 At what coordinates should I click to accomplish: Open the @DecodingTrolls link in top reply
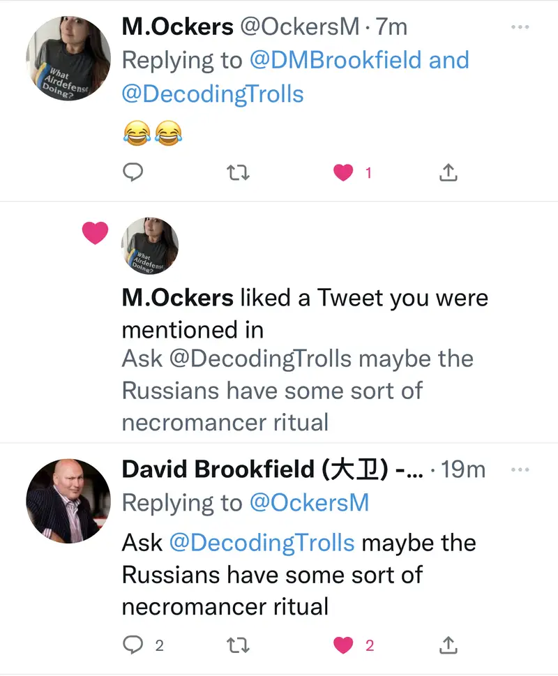click(213, 93)
